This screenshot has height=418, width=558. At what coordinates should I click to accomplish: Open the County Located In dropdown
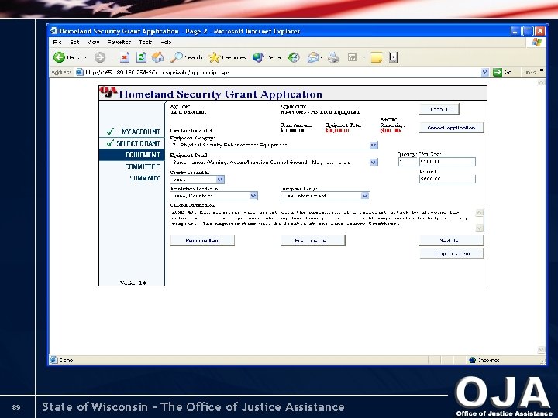click(220, 180)
